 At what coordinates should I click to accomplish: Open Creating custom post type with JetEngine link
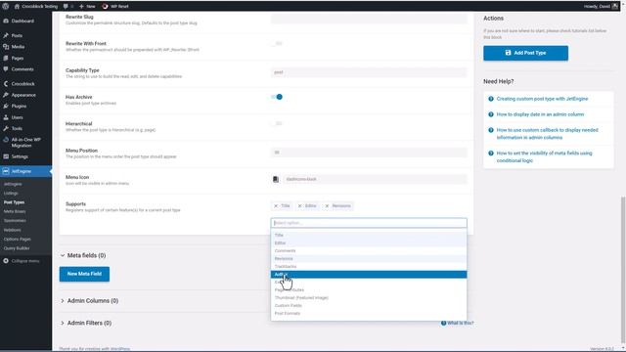tap(542, 99)
